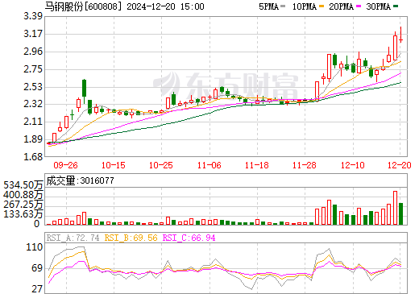Click the 成交量:3016077 volume readout
Viewport: 419px width, 294px height.
80,180
